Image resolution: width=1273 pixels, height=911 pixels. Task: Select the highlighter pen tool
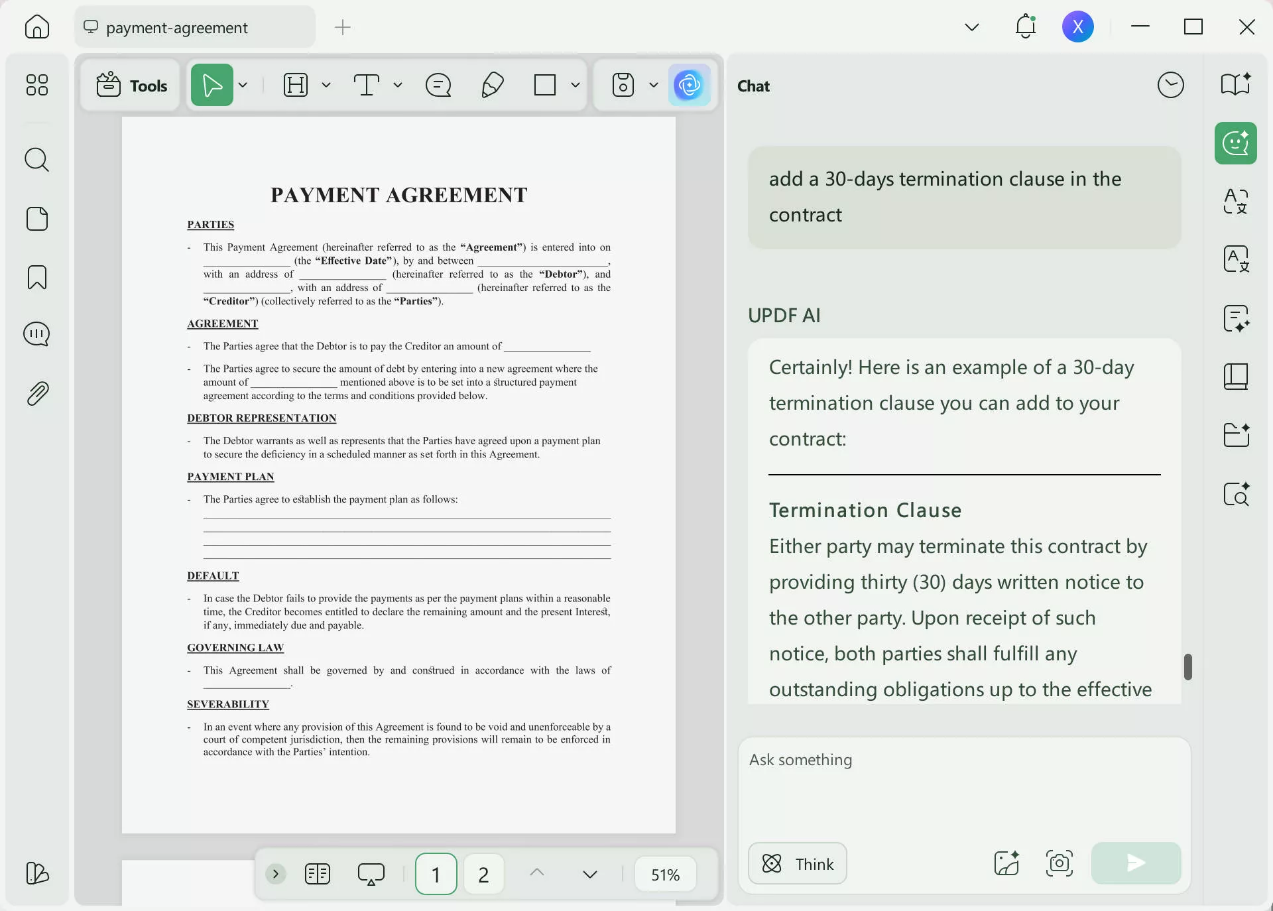click(492, 86)
